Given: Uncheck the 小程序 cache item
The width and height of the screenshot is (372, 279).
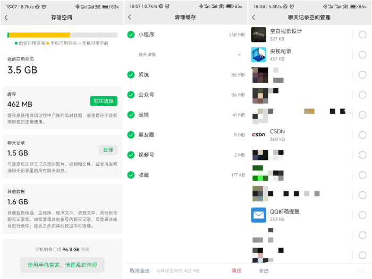Looking at the screenshot, I should pos(131,35).
